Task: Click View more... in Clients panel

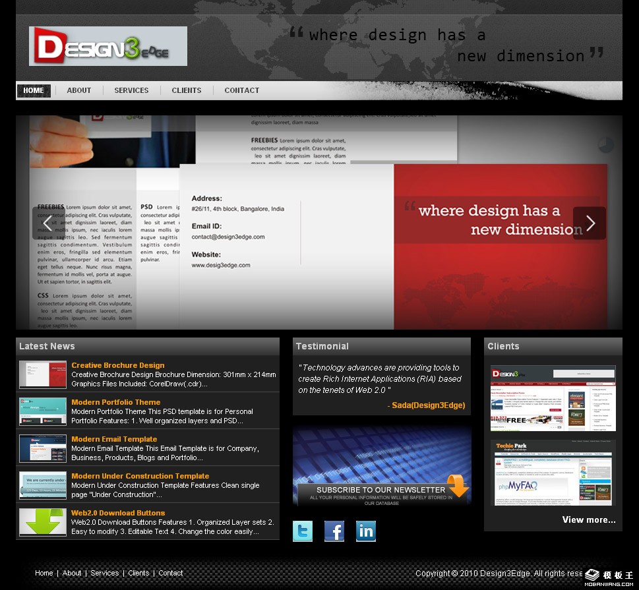Action: [589, 519]
